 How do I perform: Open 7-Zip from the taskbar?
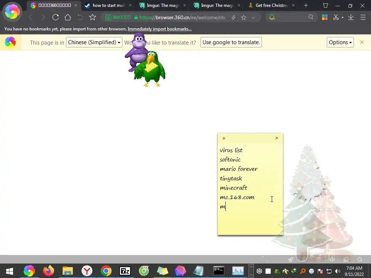[x=125, y=271]
